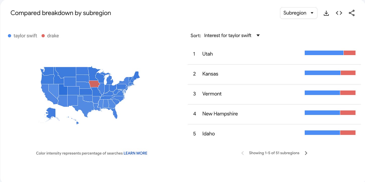Click the sort dropdown arrow
Screen dimensions: 365x182
pyautogui.click(x=258, y=36)
